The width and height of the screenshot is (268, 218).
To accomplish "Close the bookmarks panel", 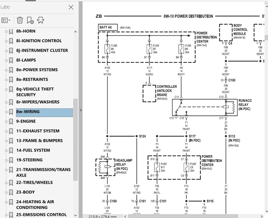I will click(x=71, y=7).
